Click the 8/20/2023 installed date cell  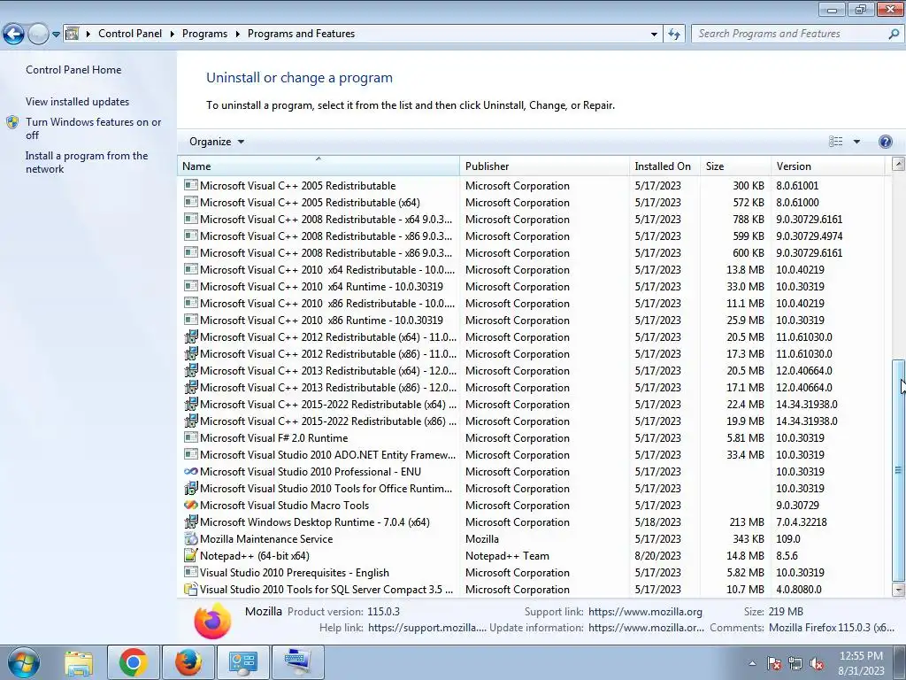[x=657, y=556]
